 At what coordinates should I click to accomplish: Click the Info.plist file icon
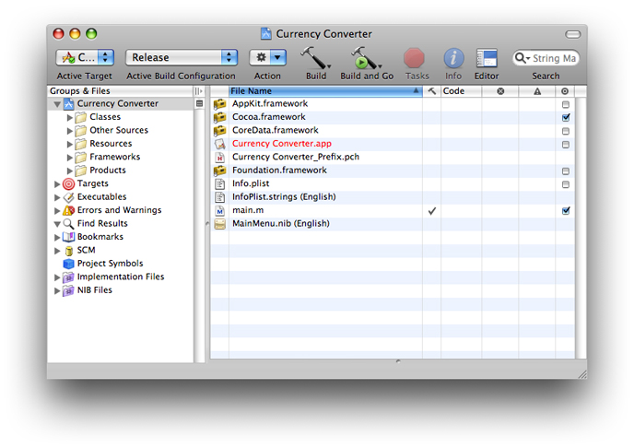(220, 184)
